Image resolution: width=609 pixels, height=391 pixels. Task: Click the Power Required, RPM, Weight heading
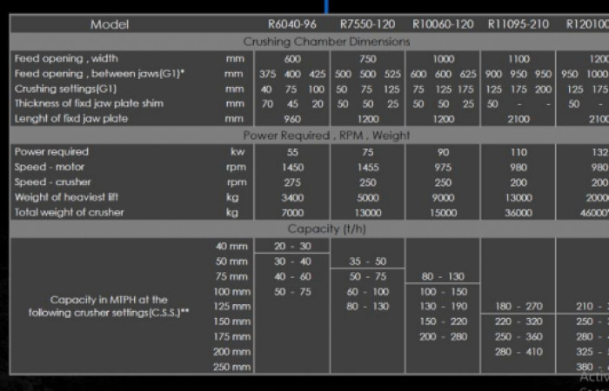pos(326,136)
